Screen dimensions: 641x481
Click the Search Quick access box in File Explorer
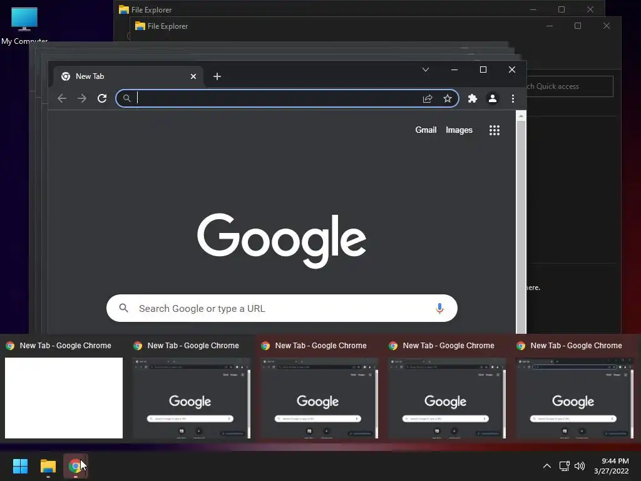click(x=570, y=86)
